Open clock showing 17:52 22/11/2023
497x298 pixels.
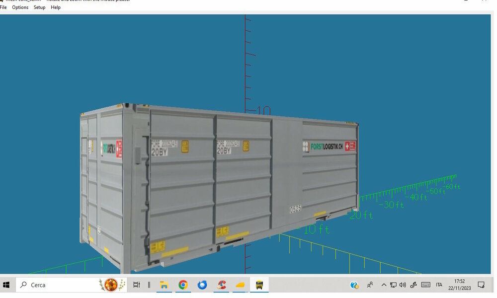click(460, 285)
